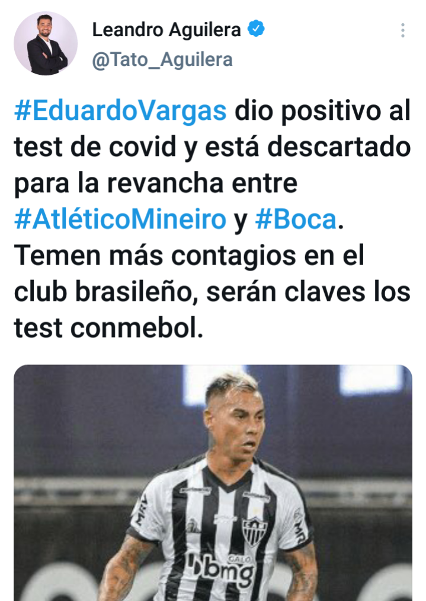426x601 pixels.
Task: Open the tweet's three-dot more options menu
Action: pos(403,30)
